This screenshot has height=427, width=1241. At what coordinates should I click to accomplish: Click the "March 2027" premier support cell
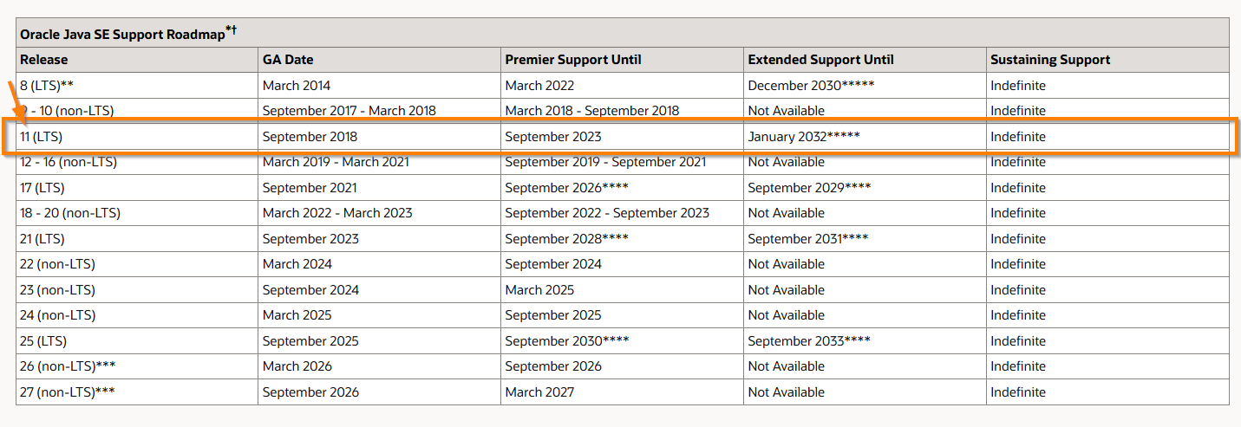point(539,392)
